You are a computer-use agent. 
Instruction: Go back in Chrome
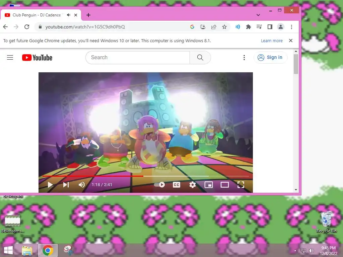tap(5, 27)
